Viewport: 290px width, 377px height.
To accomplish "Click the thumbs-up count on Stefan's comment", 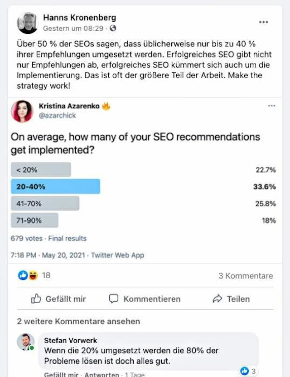I will click(248, 371).
